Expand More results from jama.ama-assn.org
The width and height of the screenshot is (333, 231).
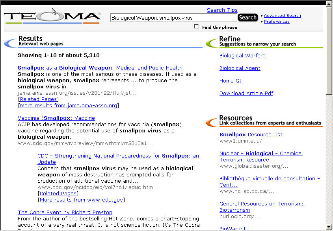(68, 106)
